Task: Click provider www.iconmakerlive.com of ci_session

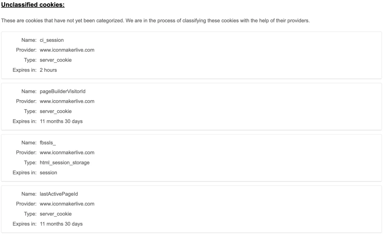Action: click(x=67, y=50)
